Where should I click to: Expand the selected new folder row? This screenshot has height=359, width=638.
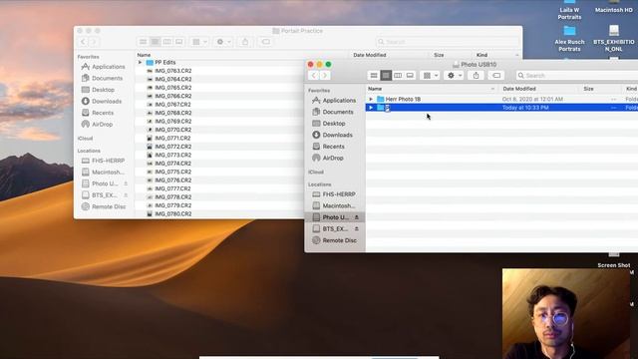pyautogui.click(x=371, y=108)
